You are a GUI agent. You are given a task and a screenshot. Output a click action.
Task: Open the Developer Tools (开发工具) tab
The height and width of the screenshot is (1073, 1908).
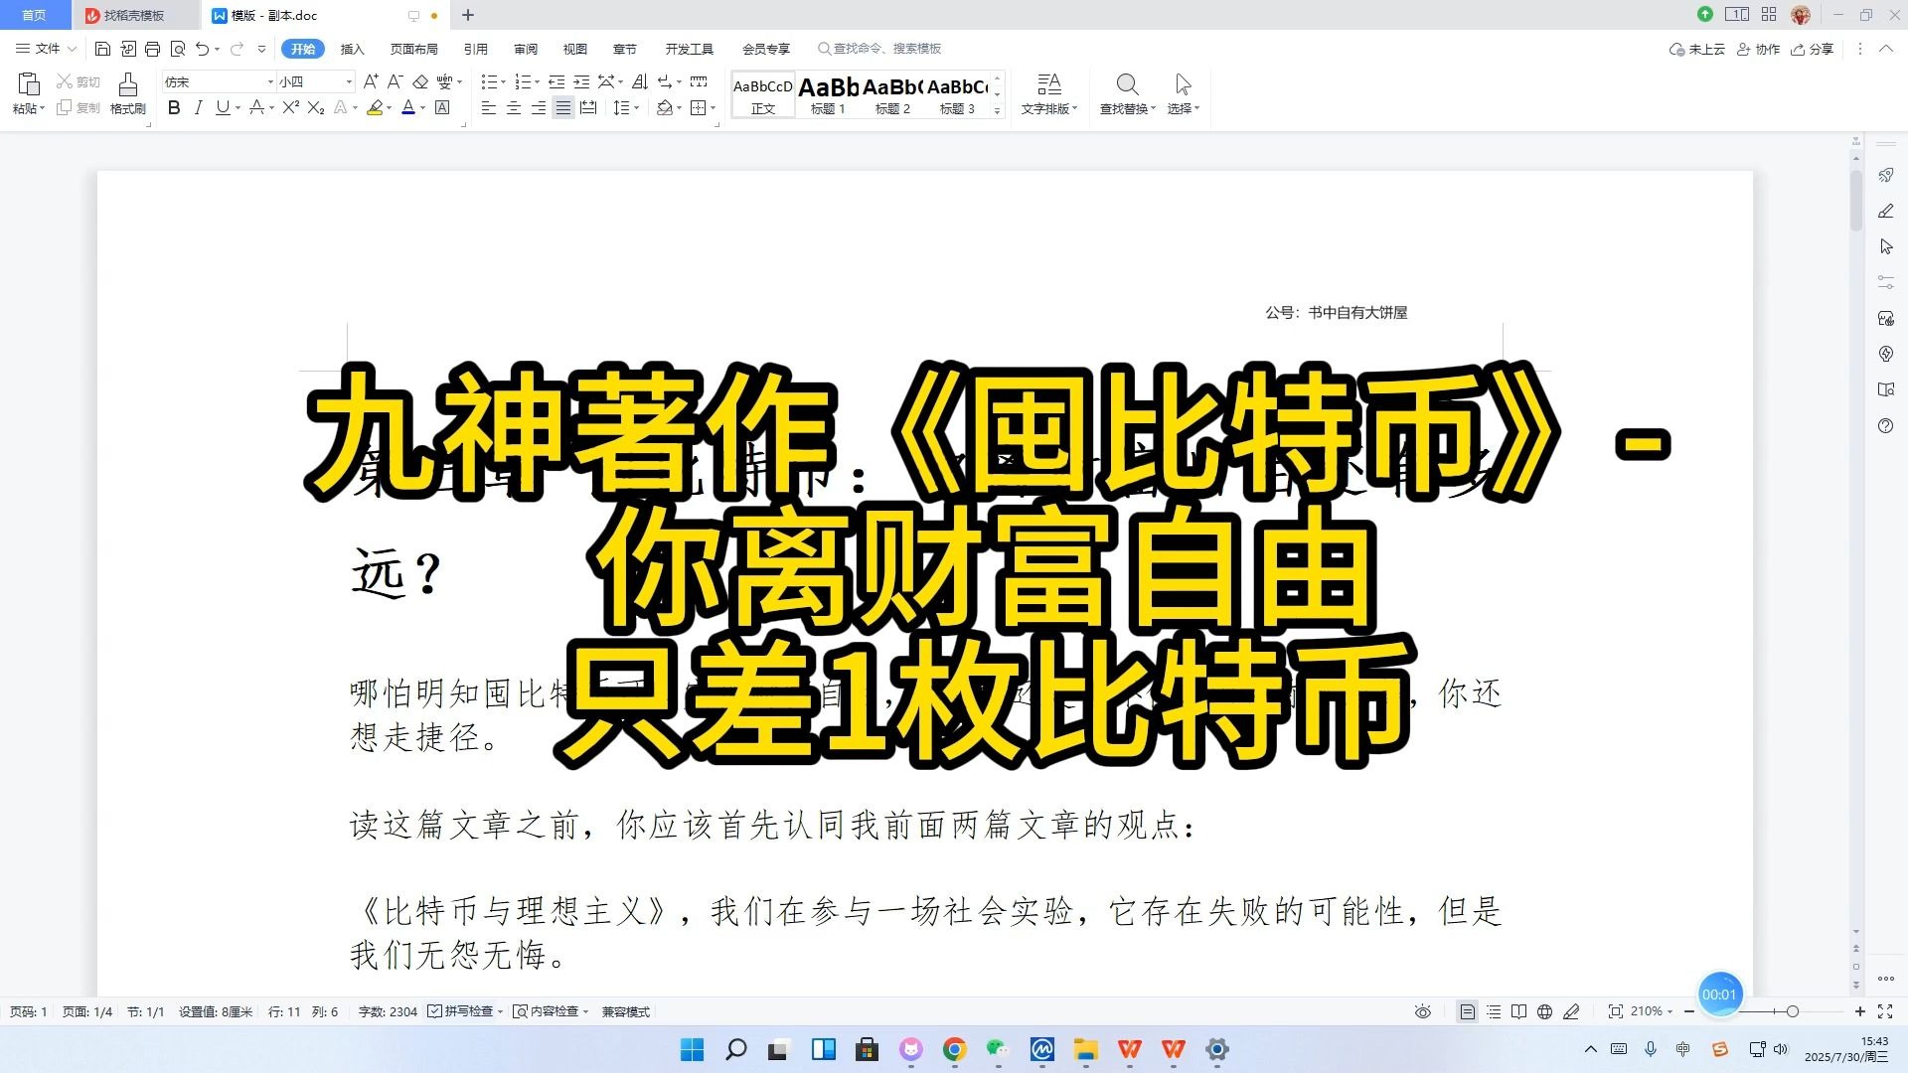click(x=689, y=49)
